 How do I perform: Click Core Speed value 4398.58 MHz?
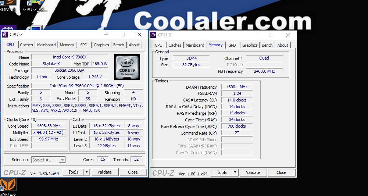tap(49, 126)
